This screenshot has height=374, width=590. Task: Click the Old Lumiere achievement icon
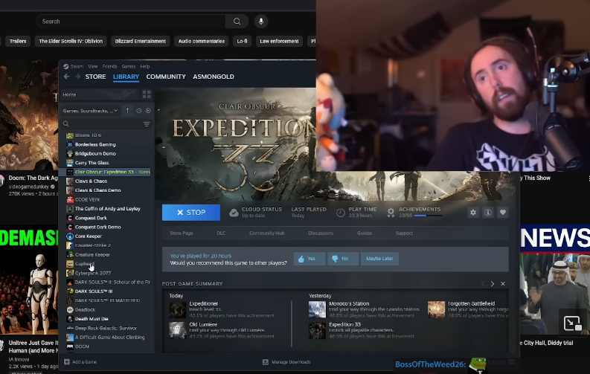click(178, 330)
